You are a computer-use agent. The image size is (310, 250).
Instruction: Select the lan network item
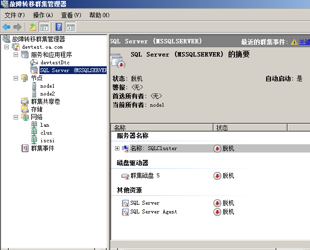tap(45, 125)
